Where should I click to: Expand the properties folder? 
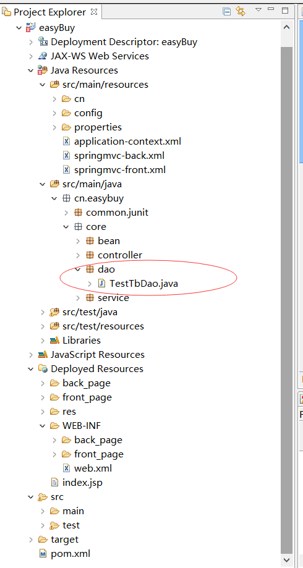click(55, 127)
